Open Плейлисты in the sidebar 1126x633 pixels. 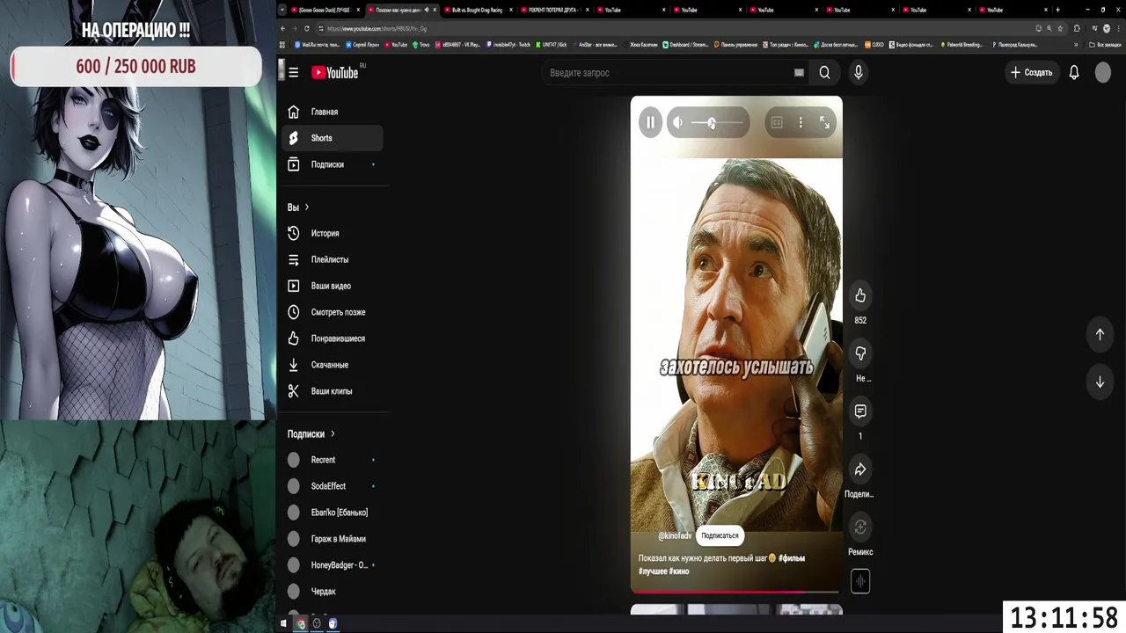pyautogui.click(x=332, y=259)
